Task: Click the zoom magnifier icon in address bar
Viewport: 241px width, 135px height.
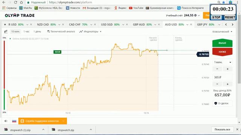Action: coord(219,2)
